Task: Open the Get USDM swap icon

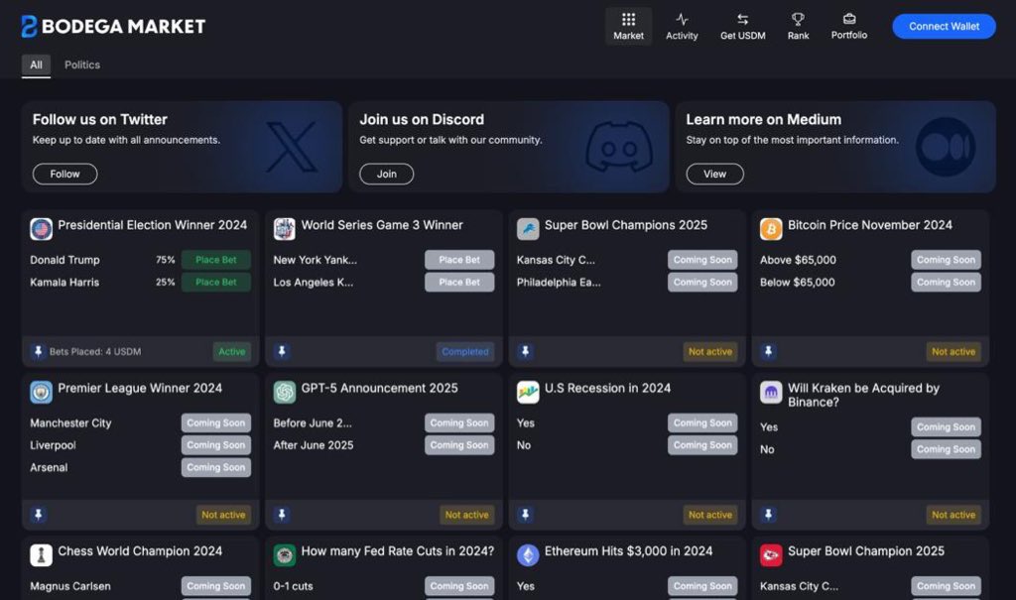Action: pyautogui.click(x=742, y=20)
